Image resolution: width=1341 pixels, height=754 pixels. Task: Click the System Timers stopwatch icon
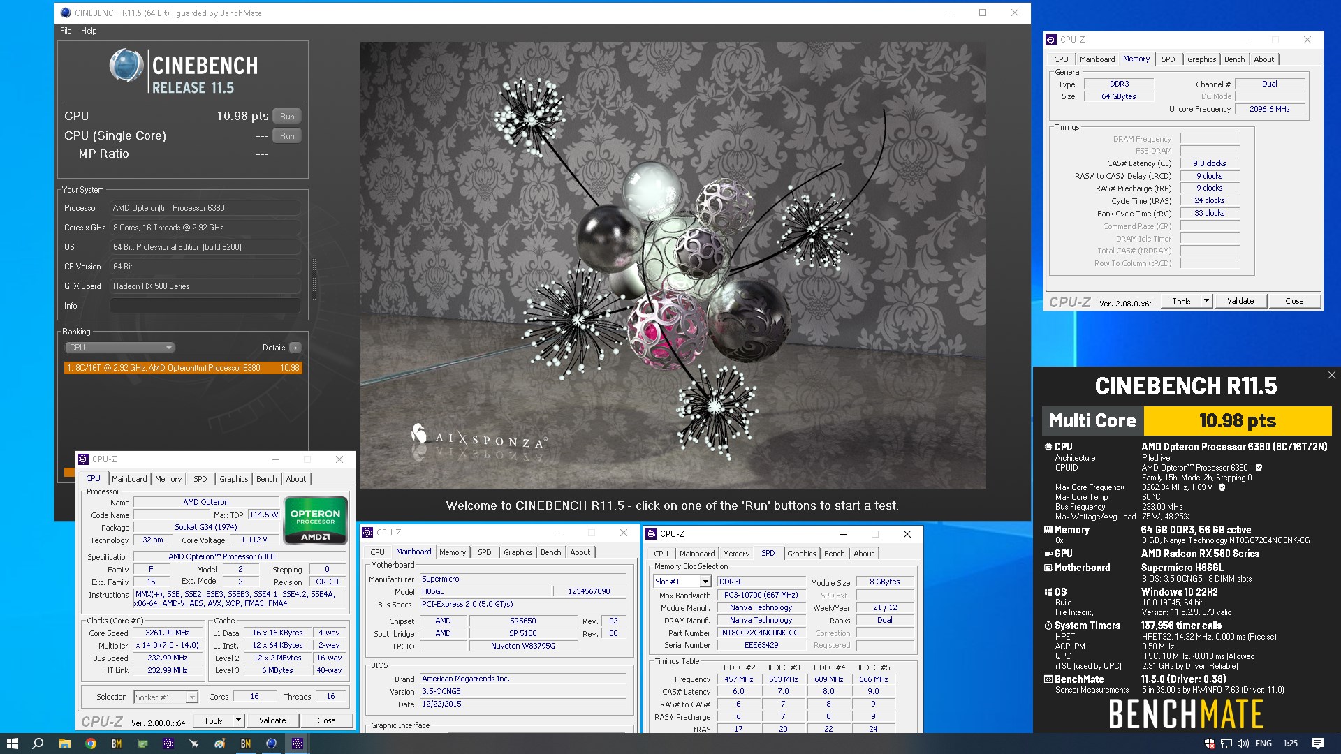(x=1048, y=626)
